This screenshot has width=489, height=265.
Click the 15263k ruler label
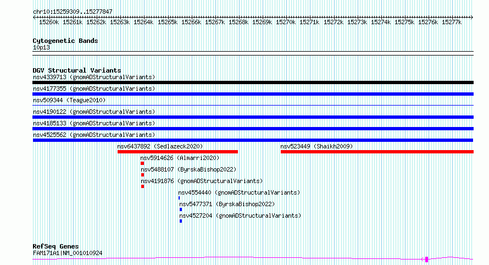(120, 23)
